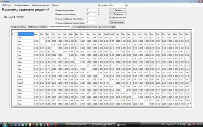Select the "Мал" row header
This screenshot has width=203, height=127.
26,87
